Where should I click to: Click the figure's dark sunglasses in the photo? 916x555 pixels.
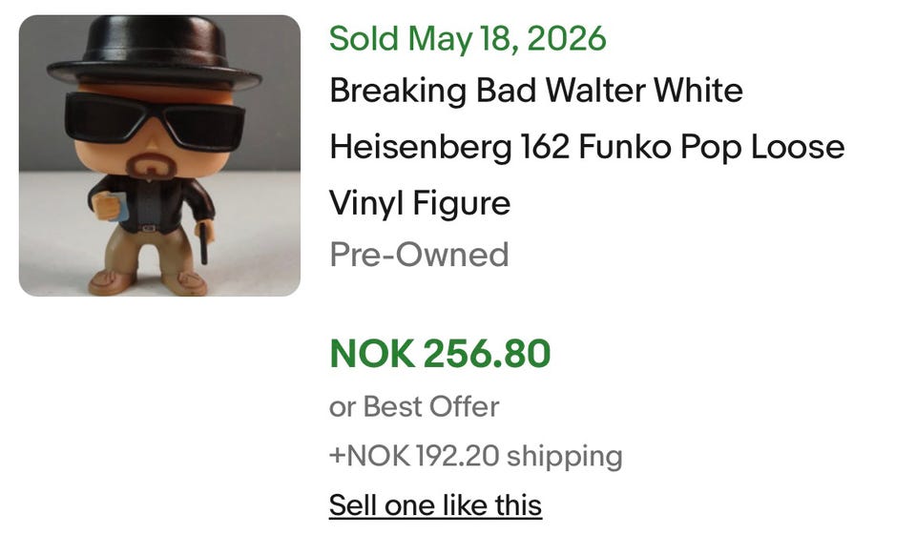point(155,121)
